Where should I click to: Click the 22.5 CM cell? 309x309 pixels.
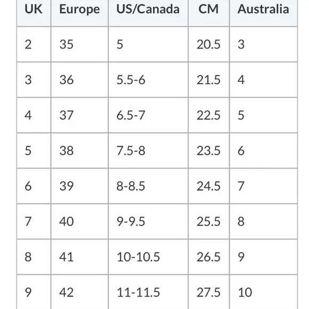[209, 115]
